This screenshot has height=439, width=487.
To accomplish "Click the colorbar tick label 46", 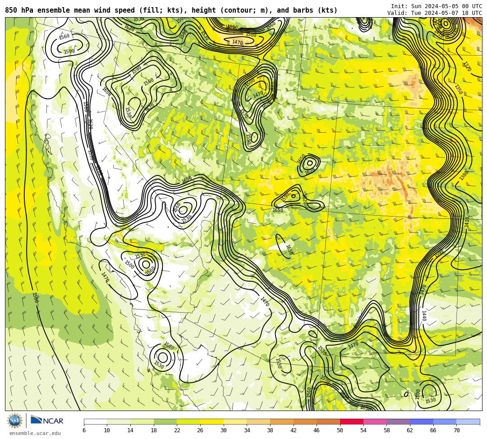I will tap(317, 430).
